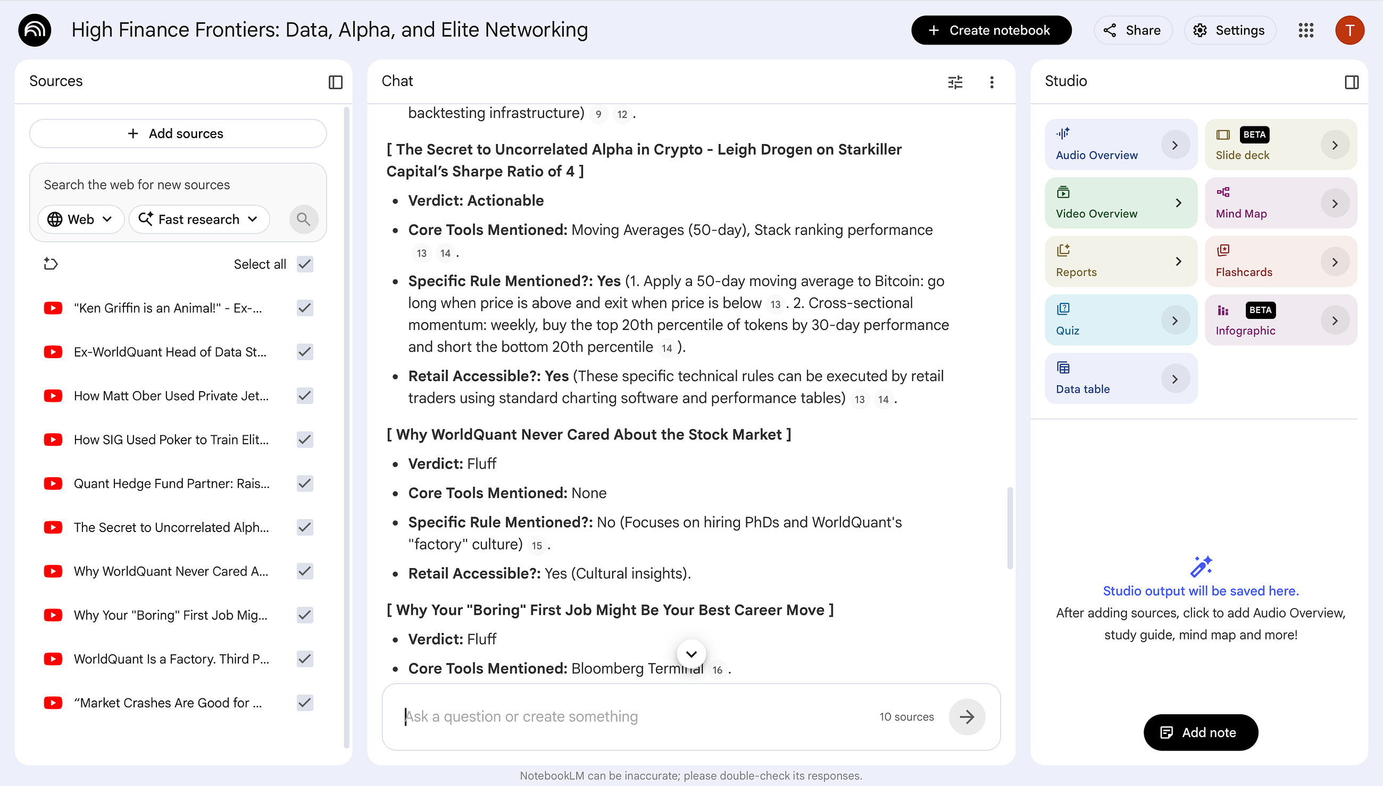Click the Quiz icon
1383x786 pixels.
coord(1063,309)
